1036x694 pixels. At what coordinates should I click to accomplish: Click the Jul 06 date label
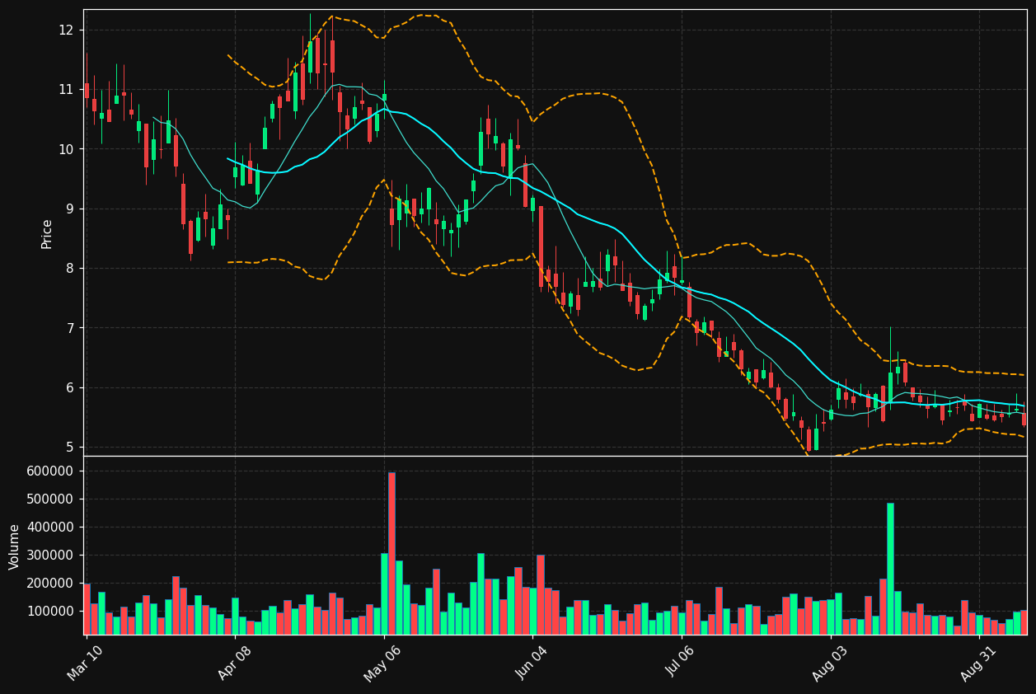[x=681, y=664]
